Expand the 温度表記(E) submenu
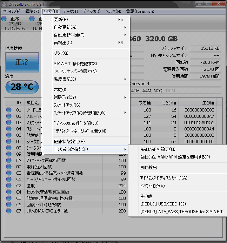Viewport: 227px width, 243px height. coord(86,79)
